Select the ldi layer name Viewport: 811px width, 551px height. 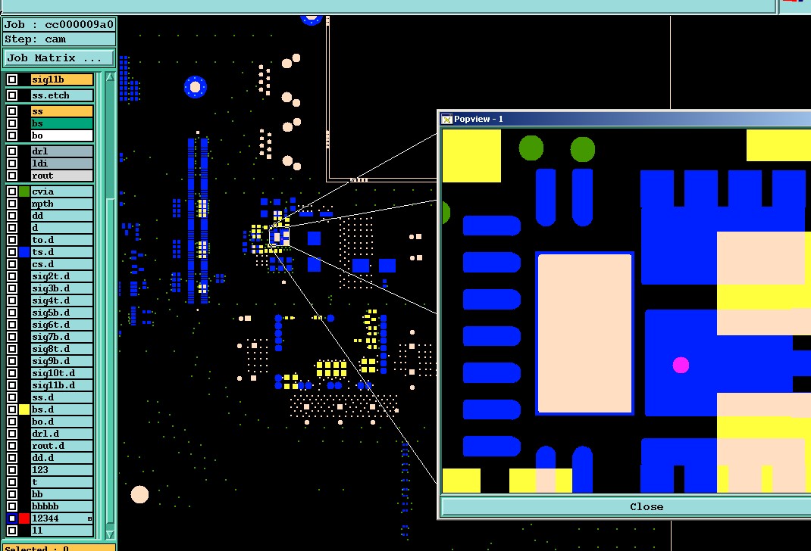pyautogui.click(x=62, y=163)
